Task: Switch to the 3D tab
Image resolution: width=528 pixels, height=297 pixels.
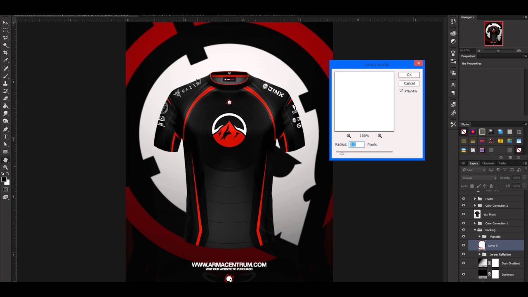Action: [463, 163]
